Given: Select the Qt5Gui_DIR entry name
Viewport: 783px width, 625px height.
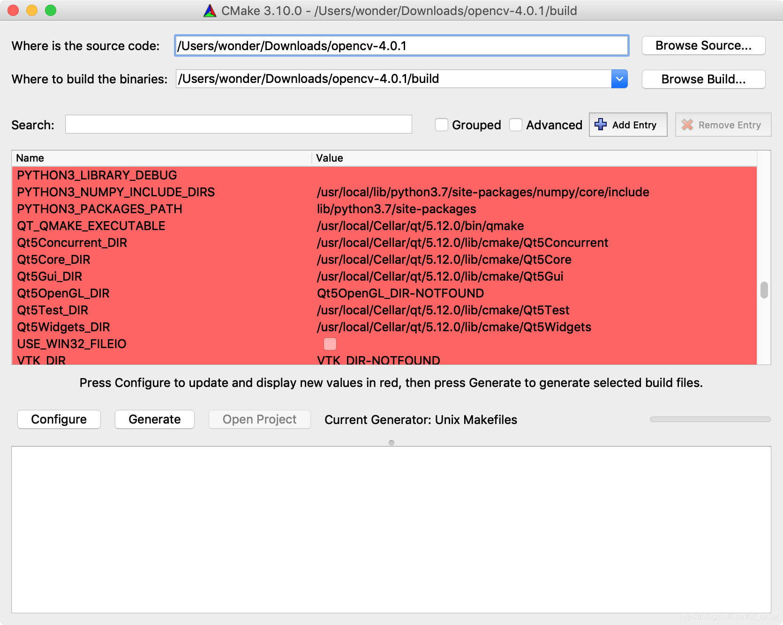Looking at the screenshot, I should 49,276.
